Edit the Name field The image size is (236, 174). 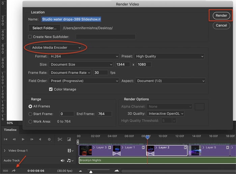(x=71, y=19)
